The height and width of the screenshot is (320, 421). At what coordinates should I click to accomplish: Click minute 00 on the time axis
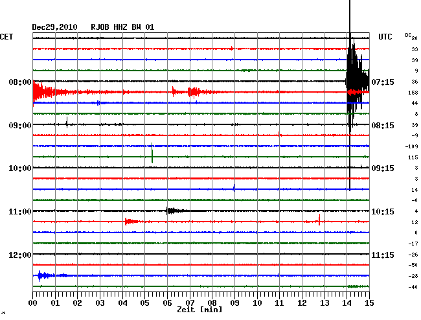click(33, 303)
